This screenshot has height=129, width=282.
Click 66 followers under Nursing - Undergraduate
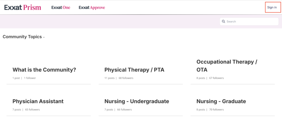coord(124,110)
